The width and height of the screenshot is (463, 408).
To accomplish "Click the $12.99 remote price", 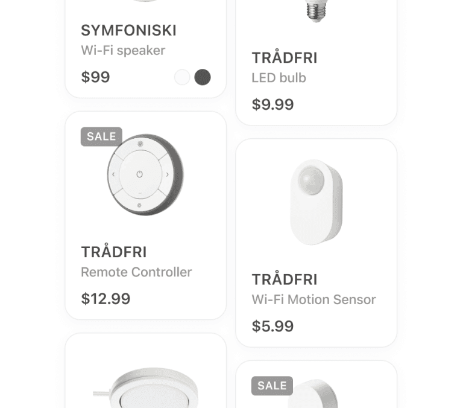I will pyautogui.click(x=106, y=299).
